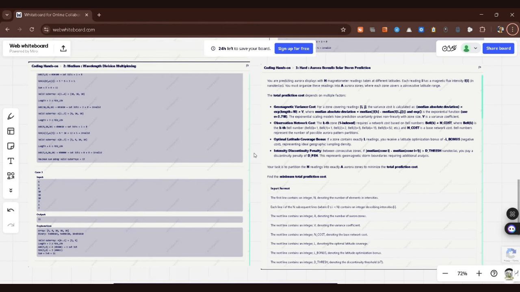
Task: Open the Templates frame tool
Action: tap(11, 131)
